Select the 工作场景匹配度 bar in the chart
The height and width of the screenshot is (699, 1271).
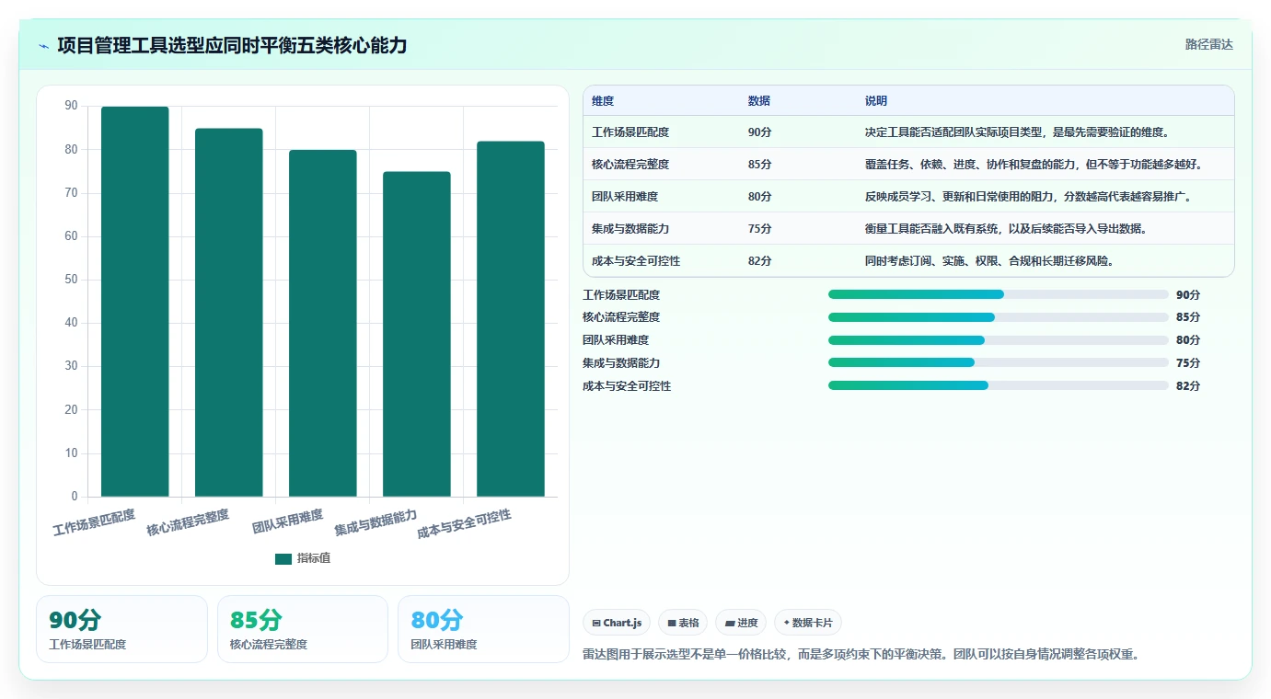[135, 302]
